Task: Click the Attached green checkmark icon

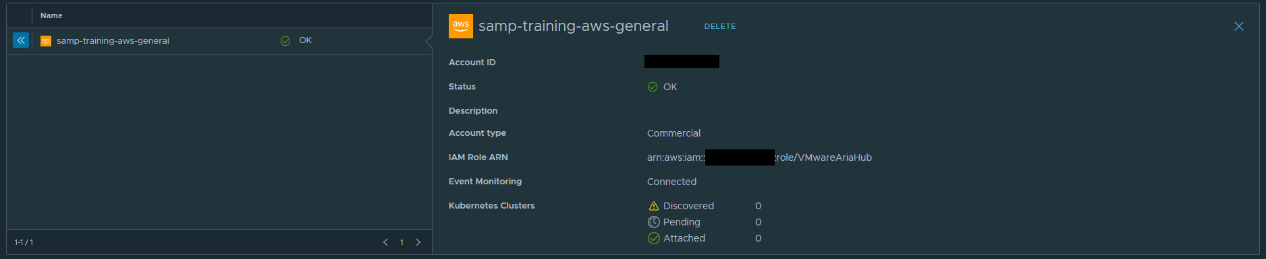Action: pos(653,238)
